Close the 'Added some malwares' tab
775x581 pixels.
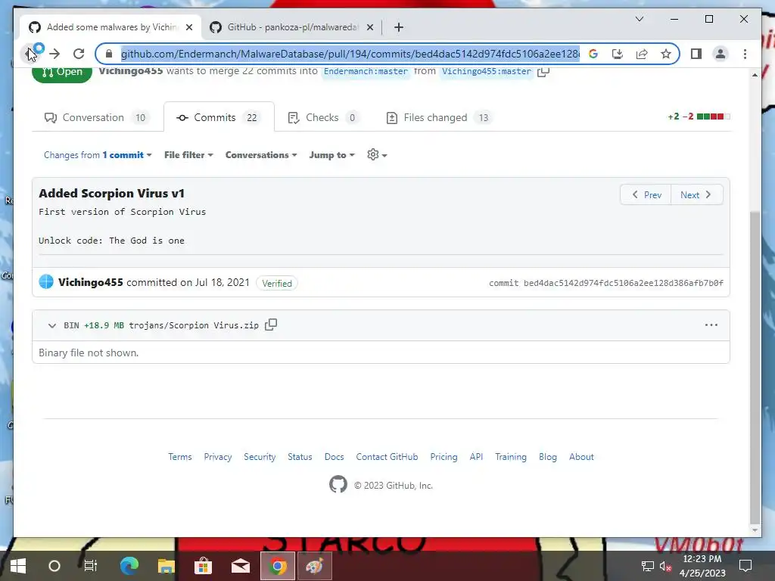click(188, 27)
